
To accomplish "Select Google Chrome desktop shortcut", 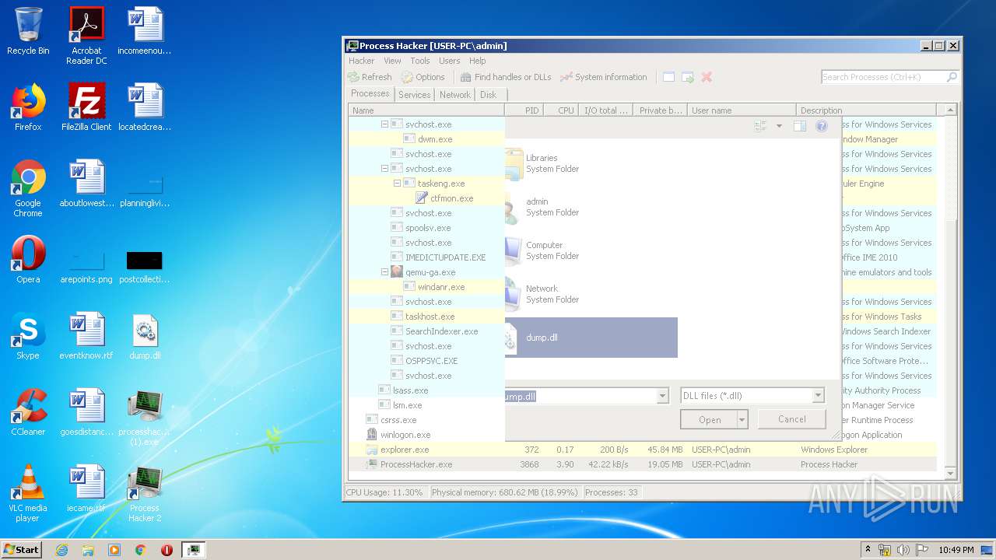I will point(28,188).
